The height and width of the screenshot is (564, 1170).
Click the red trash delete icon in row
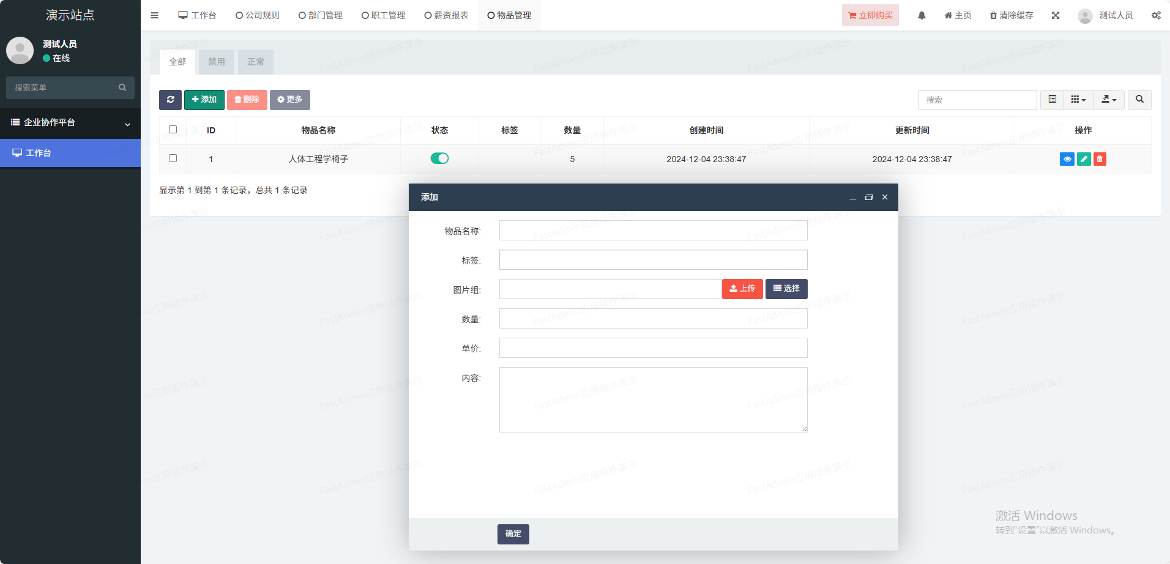[x=1100, y=159]
